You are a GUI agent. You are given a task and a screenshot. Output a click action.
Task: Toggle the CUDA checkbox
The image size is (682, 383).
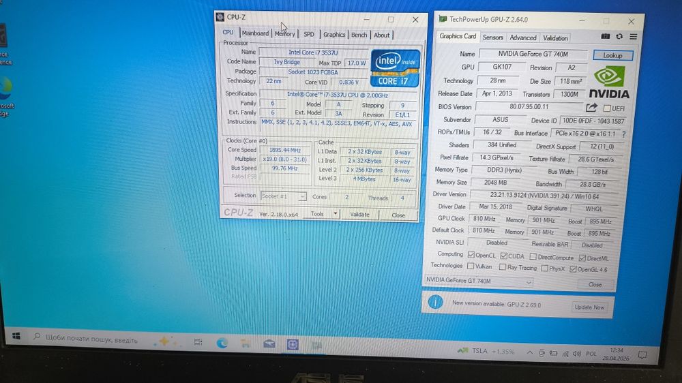pyautogui.click(x=504, y=256)
